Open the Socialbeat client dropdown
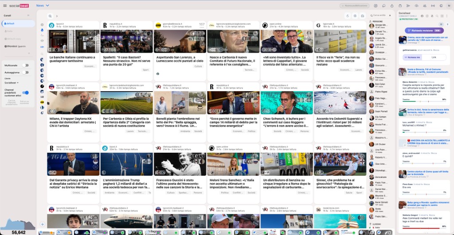 pyautogui.click(x=12, y=83)
